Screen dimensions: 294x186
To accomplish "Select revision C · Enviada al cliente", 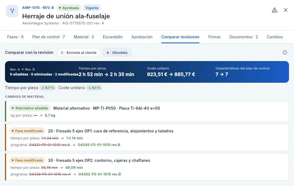I will coord(78,52).
